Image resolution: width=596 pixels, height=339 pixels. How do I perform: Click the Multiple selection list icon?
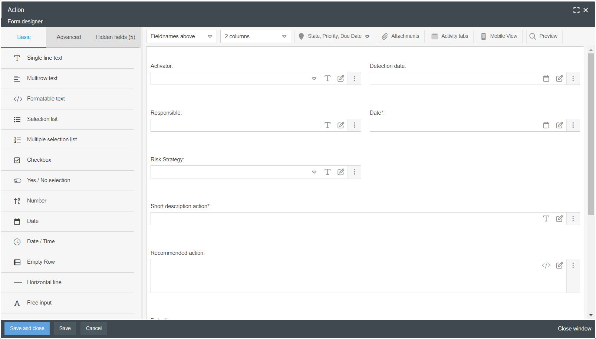click(x=17, y=140)
